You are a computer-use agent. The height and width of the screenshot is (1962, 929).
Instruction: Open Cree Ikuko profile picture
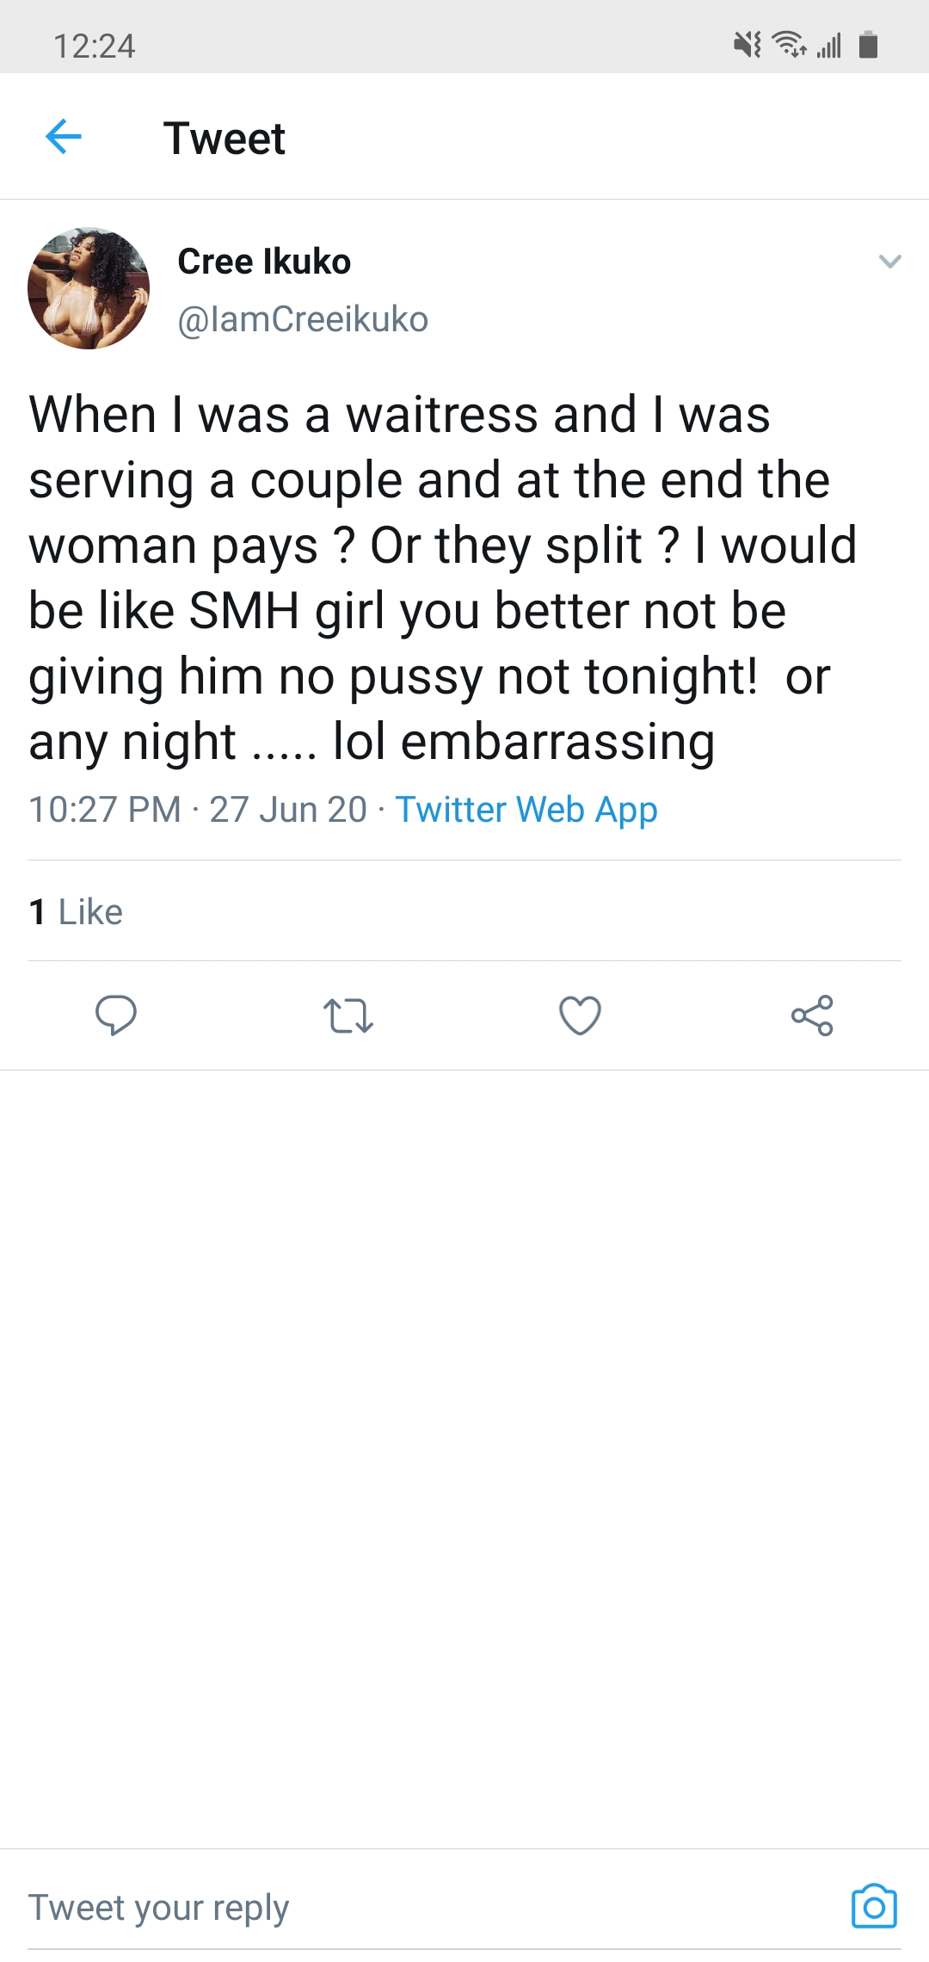click(89, 288)
